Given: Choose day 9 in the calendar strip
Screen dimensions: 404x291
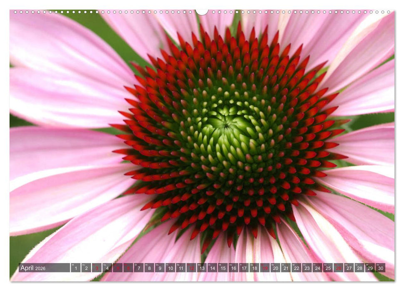Looking at the screenshot, I should pos(160,268).
